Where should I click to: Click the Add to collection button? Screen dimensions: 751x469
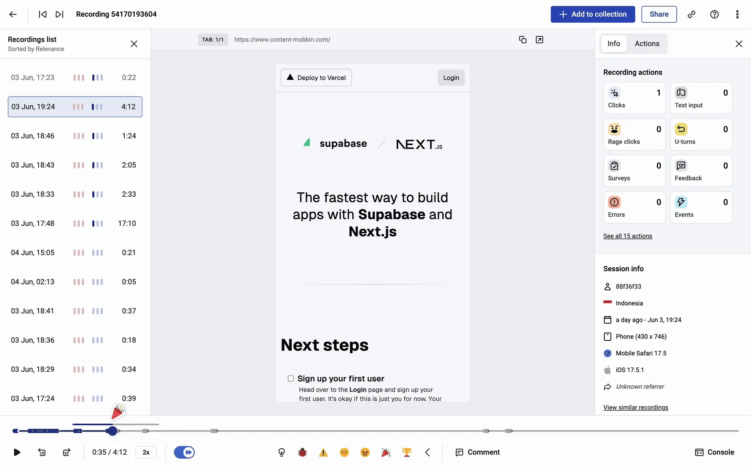pos(593,14)
